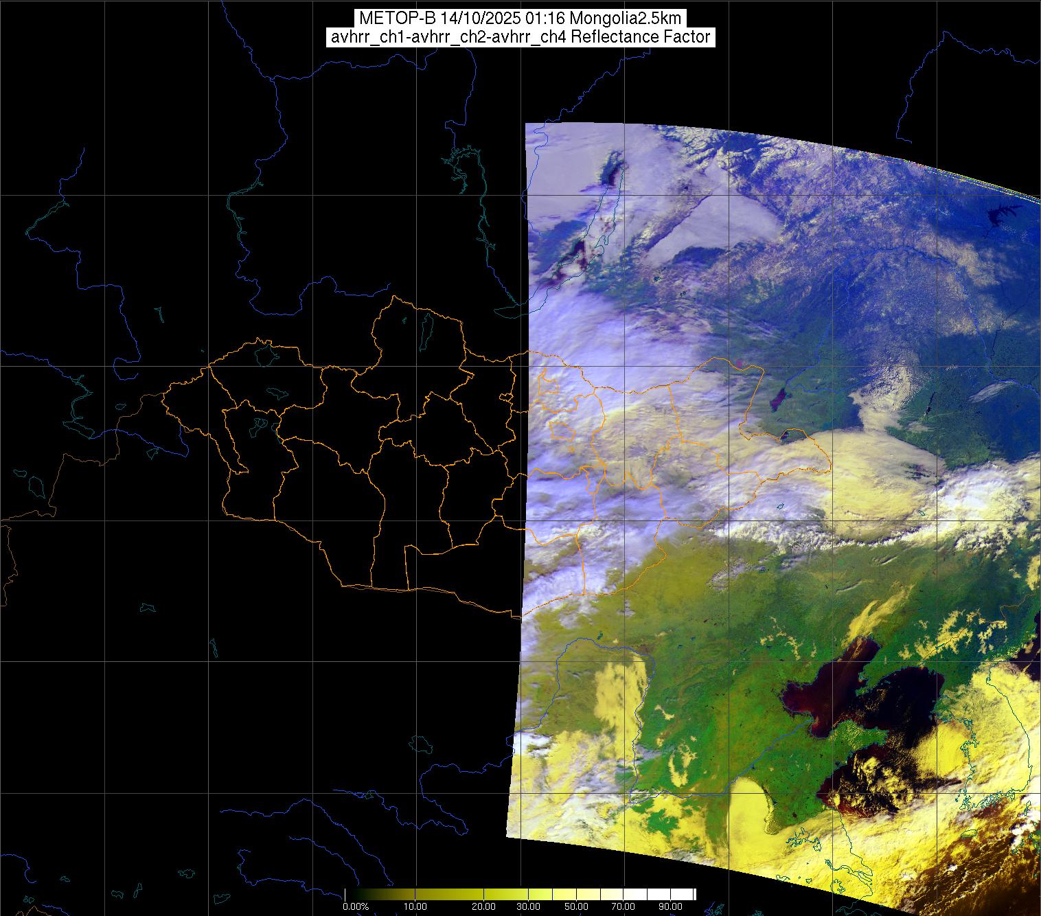Select the 20.00 value on the colorbar
Screen dimensions: 1041x916
coord(484,907)
